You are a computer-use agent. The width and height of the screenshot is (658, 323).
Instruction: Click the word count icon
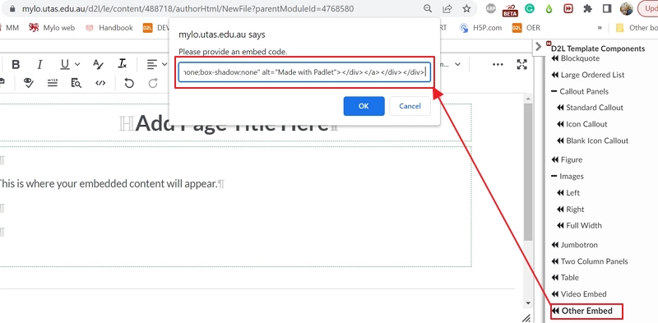pyautogui.click(x=53, y=83)
